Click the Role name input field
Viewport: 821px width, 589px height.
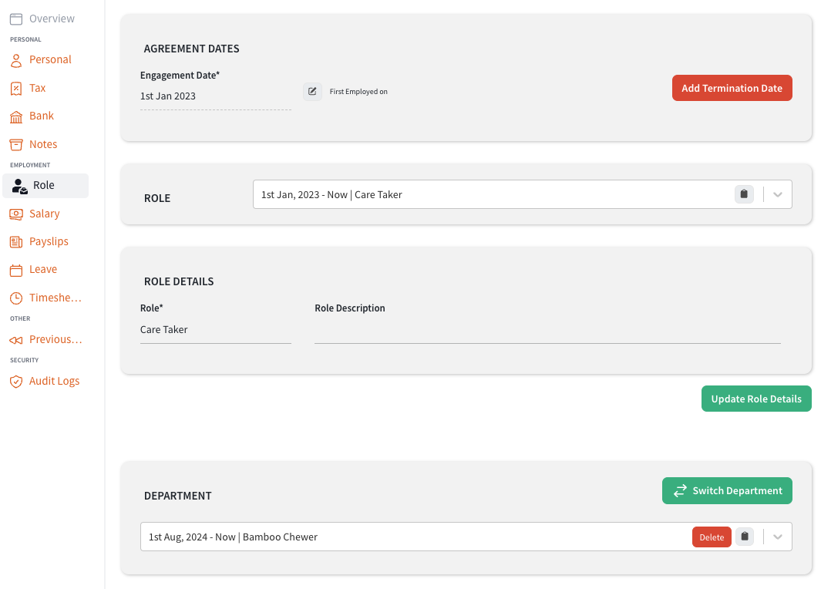[216, 330]
